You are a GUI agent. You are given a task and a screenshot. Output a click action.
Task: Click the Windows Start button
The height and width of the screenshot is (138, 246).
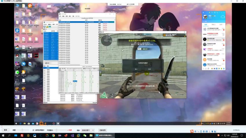3,135
